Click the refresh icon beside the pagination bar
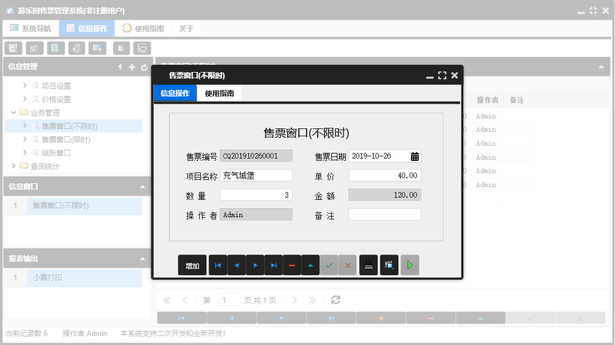The height and width of the screenshot is (345, 615). [x=335, y=300]
